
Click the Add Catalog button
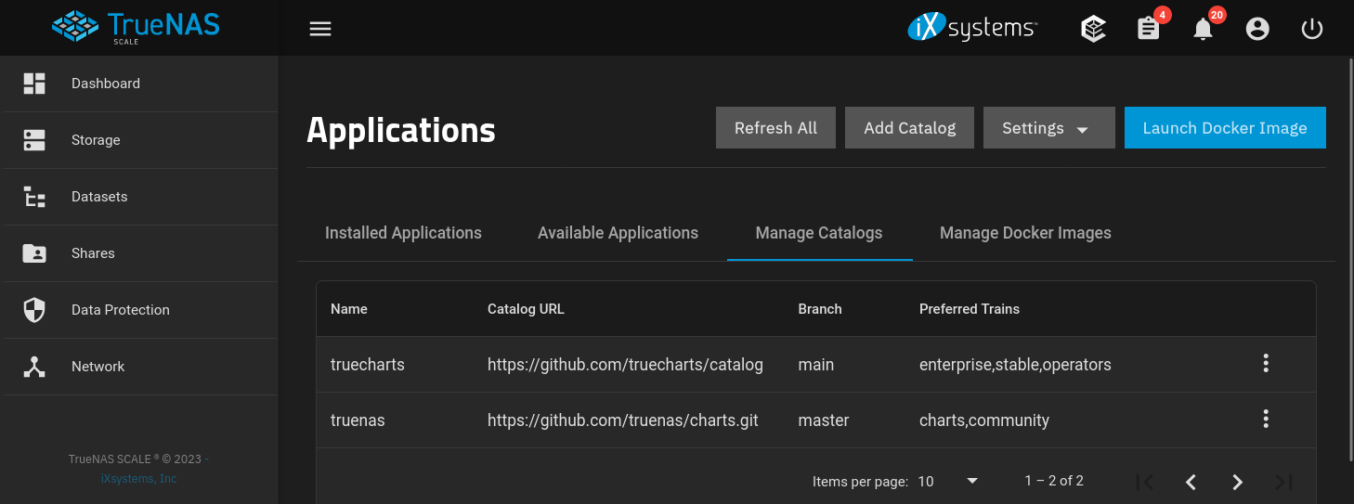click(909, 128)
